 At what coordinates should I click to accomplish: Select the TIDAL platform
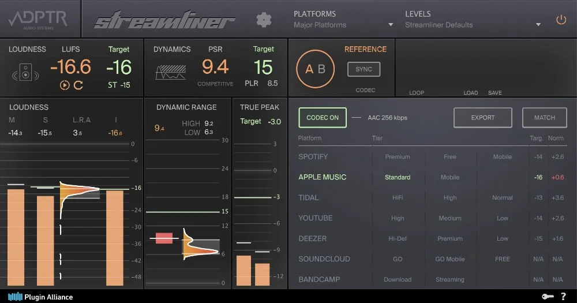pyautogui.click(x=308, y=198)
